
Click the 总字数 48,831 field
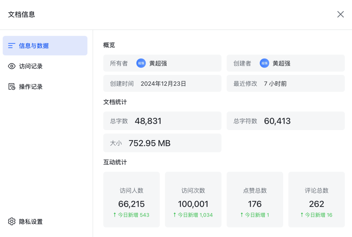click(162, 121)
